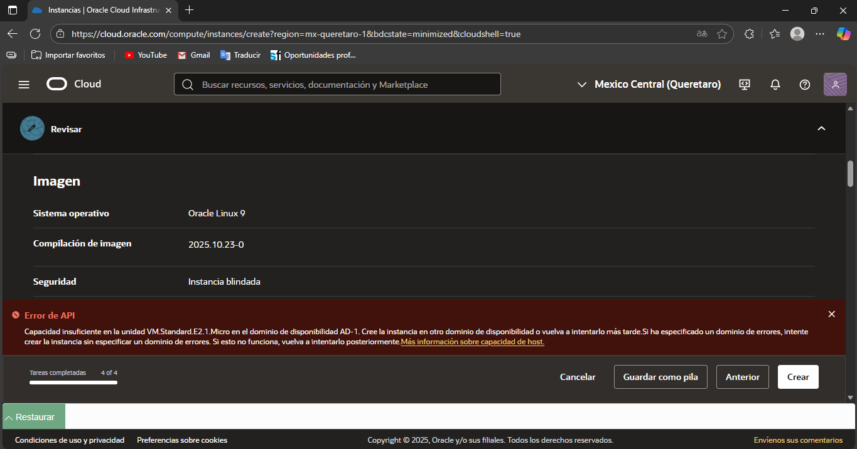Open the Oracle Cloud navigation hamburger menu
This screenshot has height=449, width=857.
tap(24, 85)
